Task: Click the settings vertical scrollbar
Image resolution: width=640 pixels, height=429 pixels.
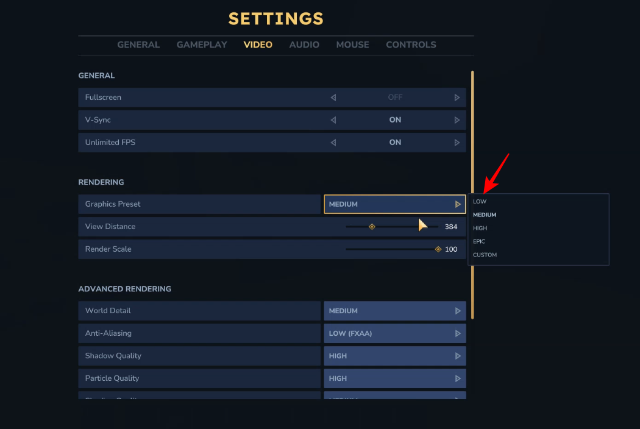Action: (x=472, y=195)
